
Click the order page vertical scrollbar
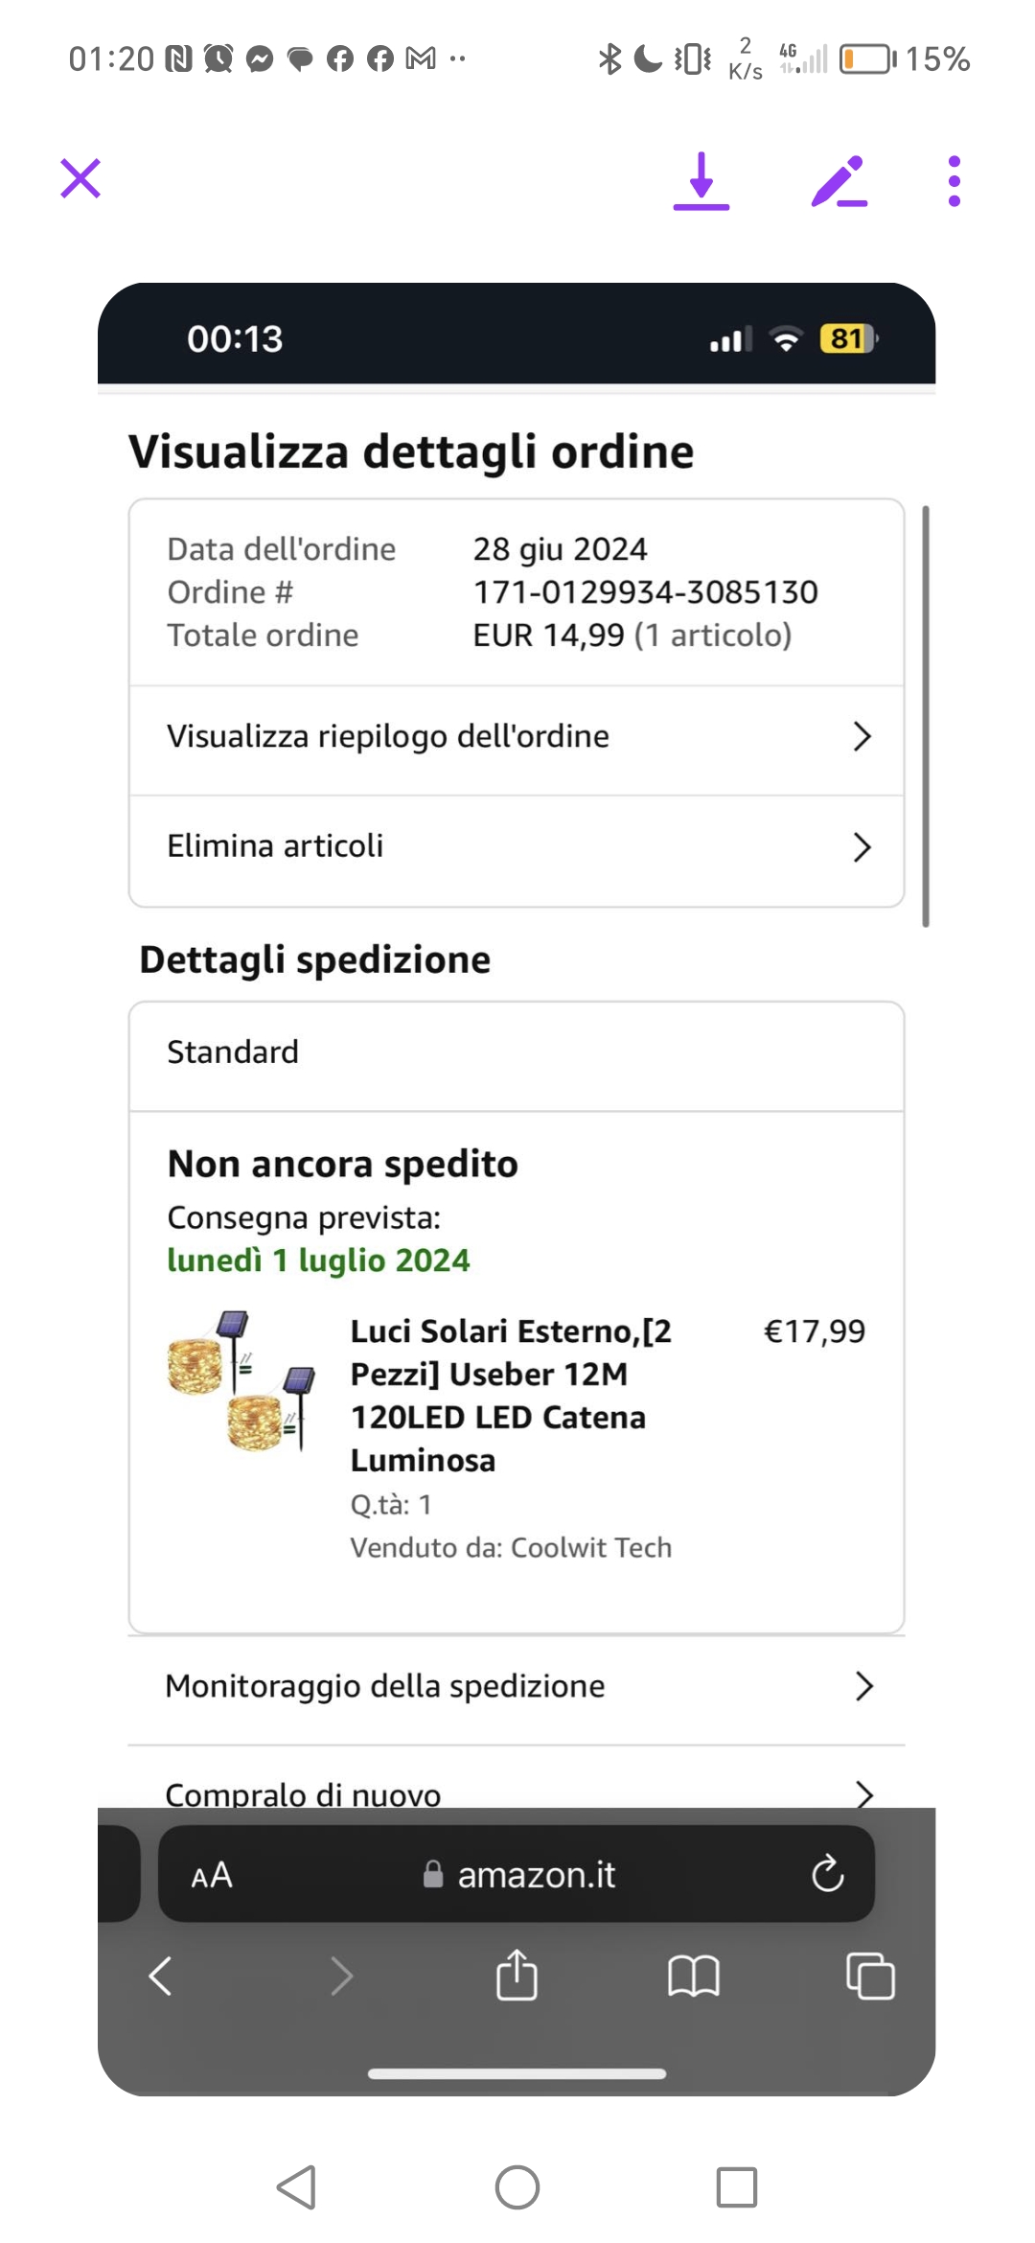(x=926, y=715)
